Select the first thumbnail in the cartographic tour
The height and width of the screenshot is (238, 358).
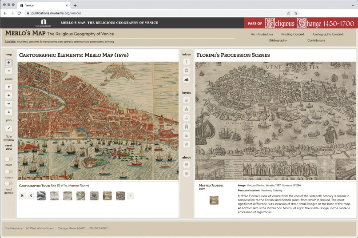[x=41, y=196]
